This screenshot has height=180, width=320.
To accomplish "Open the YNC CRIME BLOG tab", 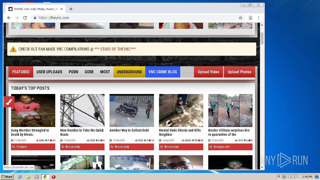I will [163, 72].
